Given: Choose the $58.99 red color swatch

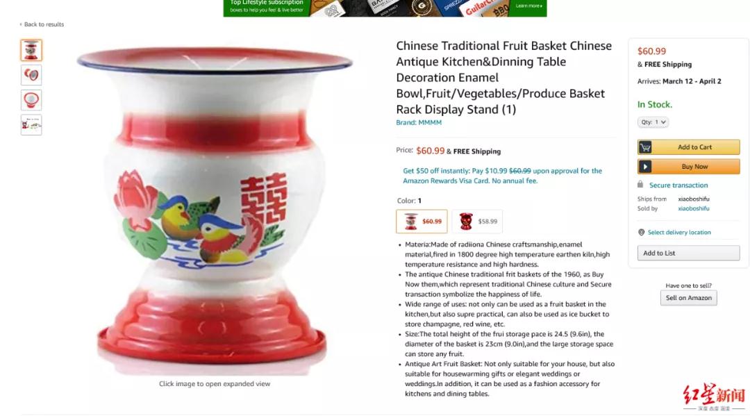Looking at the screenshot, I should click(x=477, y=222).
